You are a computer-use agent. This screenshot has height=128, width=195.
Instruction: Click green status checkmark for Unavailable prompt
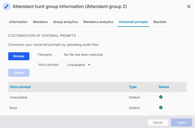coord(161,97)
